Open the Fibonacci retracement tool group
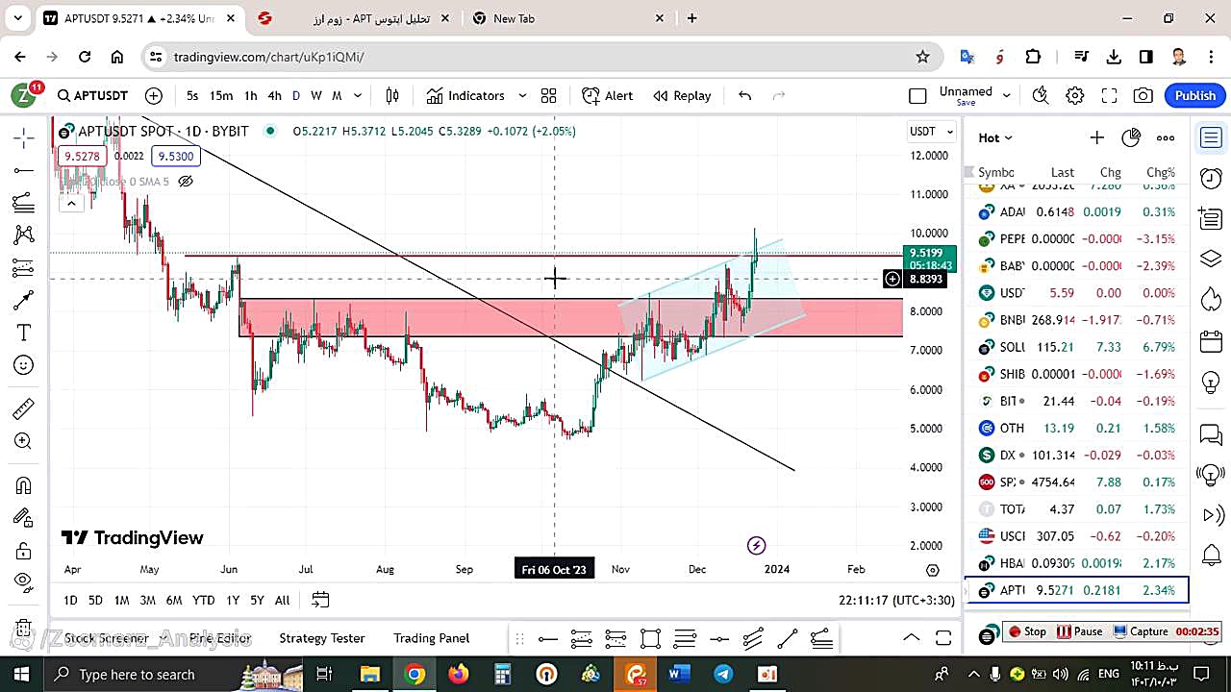This screenshot has height=692, width=1231. pos(23,202)
